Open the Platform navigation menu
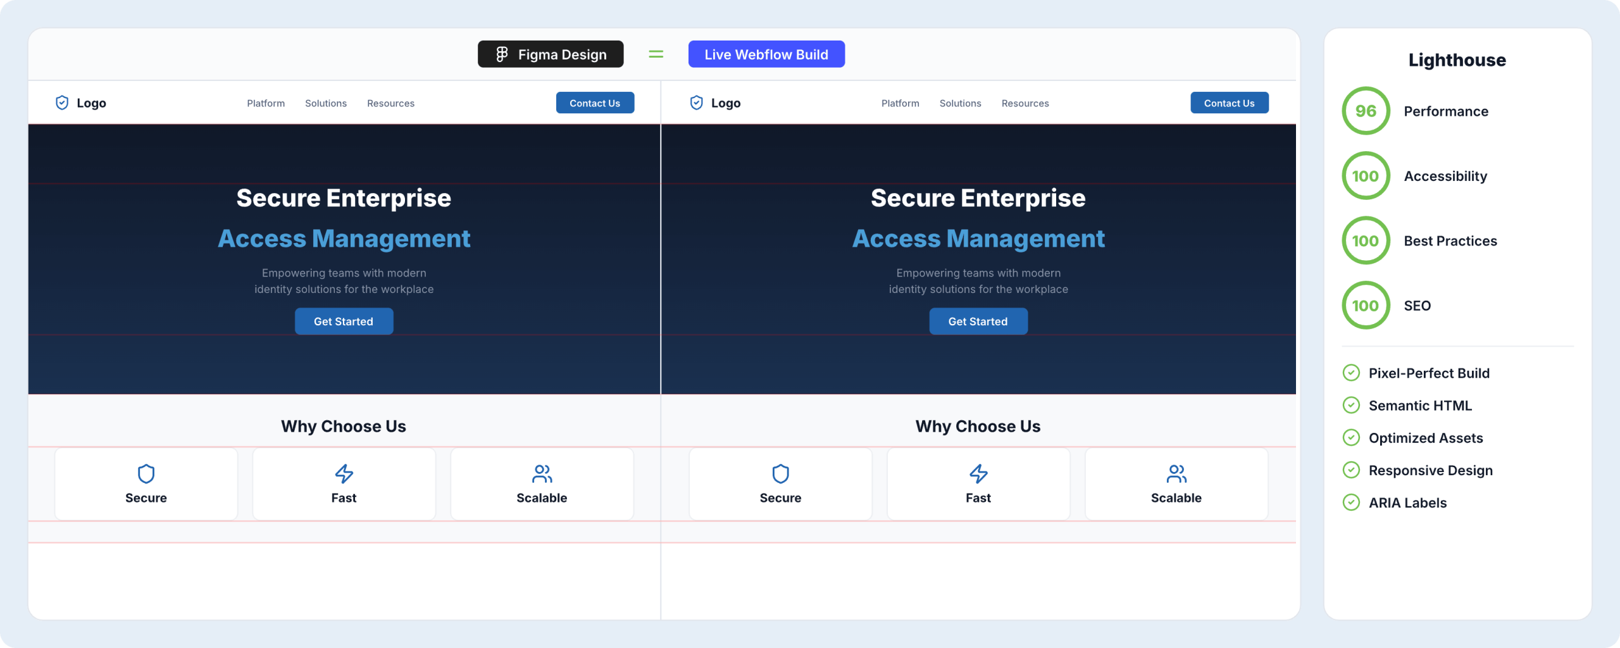This screenshot has height=648, width=1620. pos(266,103)
